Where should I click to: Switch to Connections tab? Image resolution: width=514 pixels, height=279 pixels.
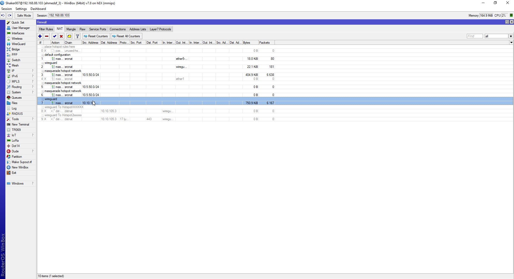click(x=118, y=29)
